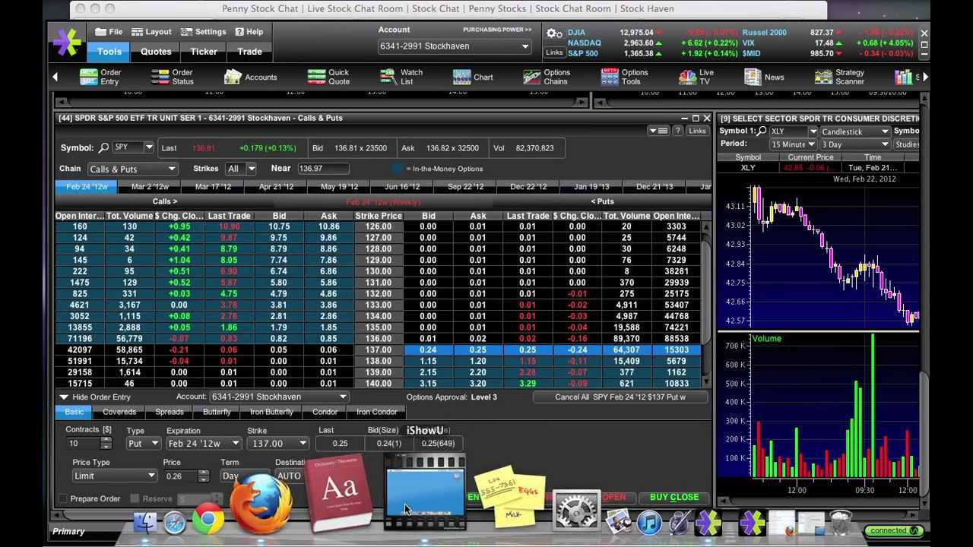The width and height of the screenshot is (973, 547).
Task: Open help question mark in options window
Action: (x=678, y=131)
